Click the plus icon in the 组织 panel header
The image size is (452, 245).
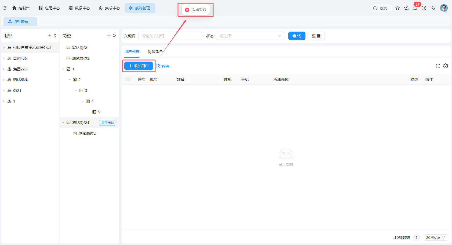pos(50,35)
